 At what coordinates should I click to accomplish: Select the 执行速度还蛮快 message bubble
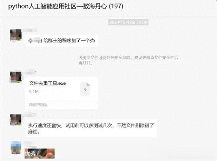pos(91,128)
